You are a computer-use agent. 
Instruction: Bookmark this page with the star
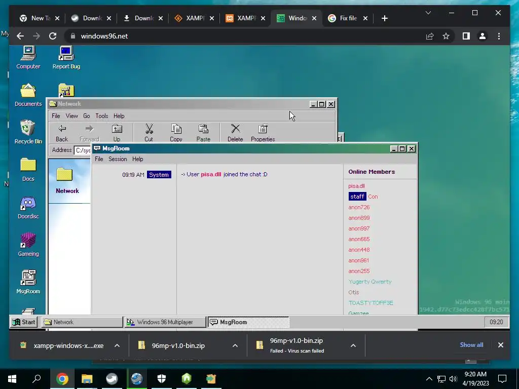pyautogui.click(x=446, y=36)
